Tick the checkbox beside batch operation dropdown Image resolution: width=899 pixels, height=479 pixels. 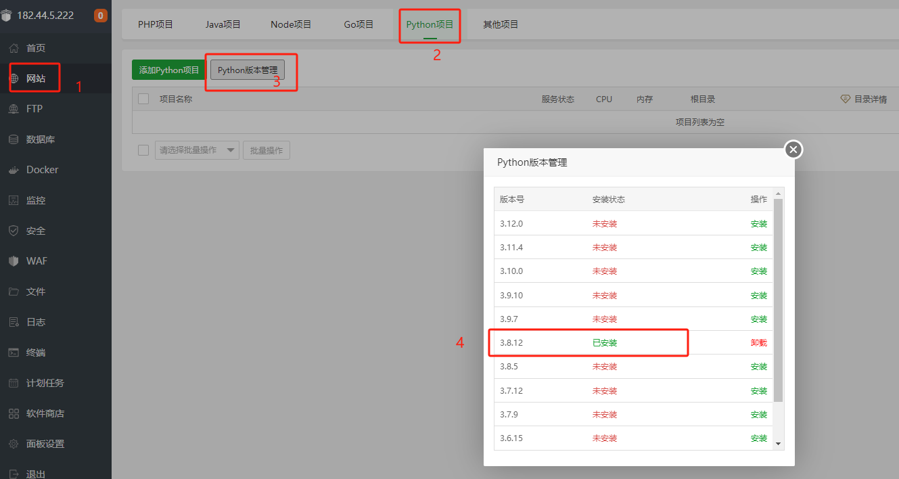pyautogui.click(x=143, y=150)
